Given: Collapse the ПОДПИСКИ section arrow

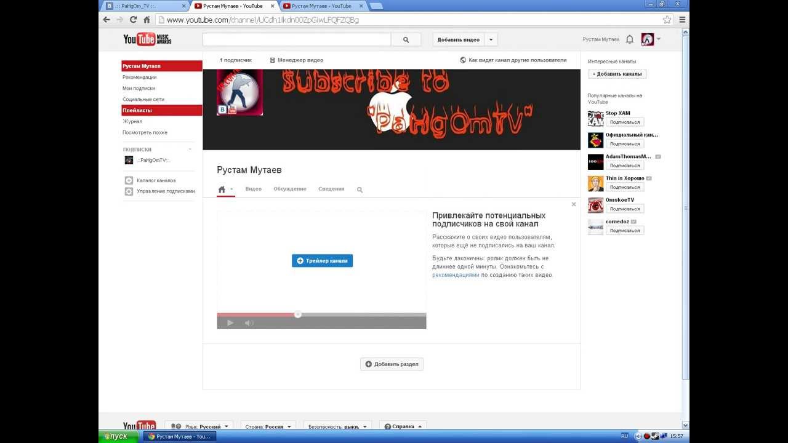Looking at the screenshot, I should pyautogui.click(x=190, y=150).
